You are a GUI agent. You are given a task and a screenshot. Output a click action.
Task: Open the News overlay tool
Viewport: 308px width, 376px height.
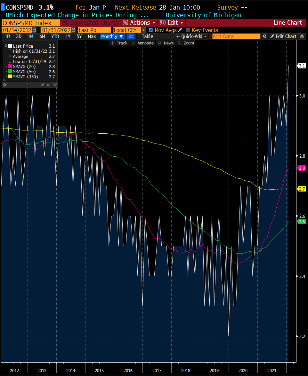pyautogui.click(x=159, y=43)
